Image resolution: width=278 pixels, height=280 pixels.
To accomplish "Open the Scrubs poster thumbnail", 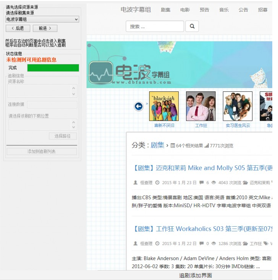I will [238, 106].
